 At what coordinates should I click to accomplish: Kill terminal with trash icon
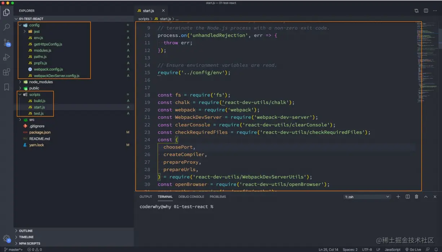pos(416,197)
